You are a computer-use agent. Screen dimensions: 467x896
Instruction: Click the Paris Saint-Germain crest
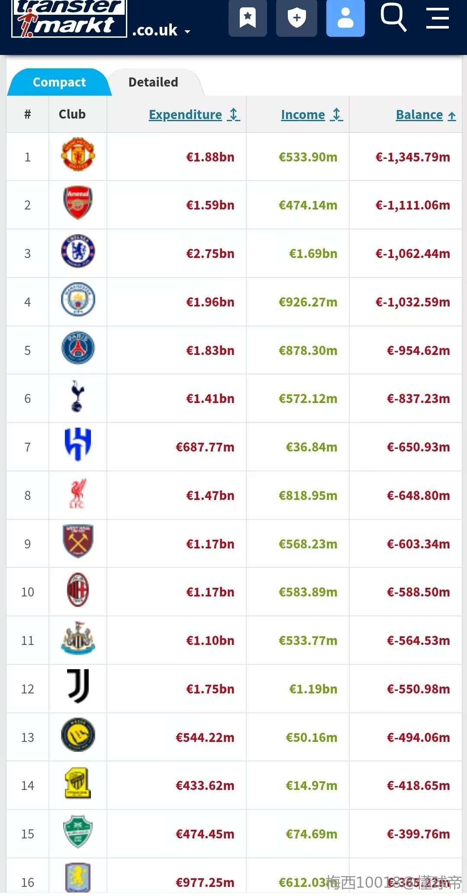click(78, 348)
